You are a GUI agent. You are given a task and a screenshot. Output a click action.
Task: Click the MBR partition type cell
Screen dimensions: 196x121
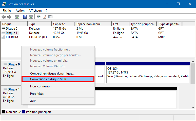[161, 37]
